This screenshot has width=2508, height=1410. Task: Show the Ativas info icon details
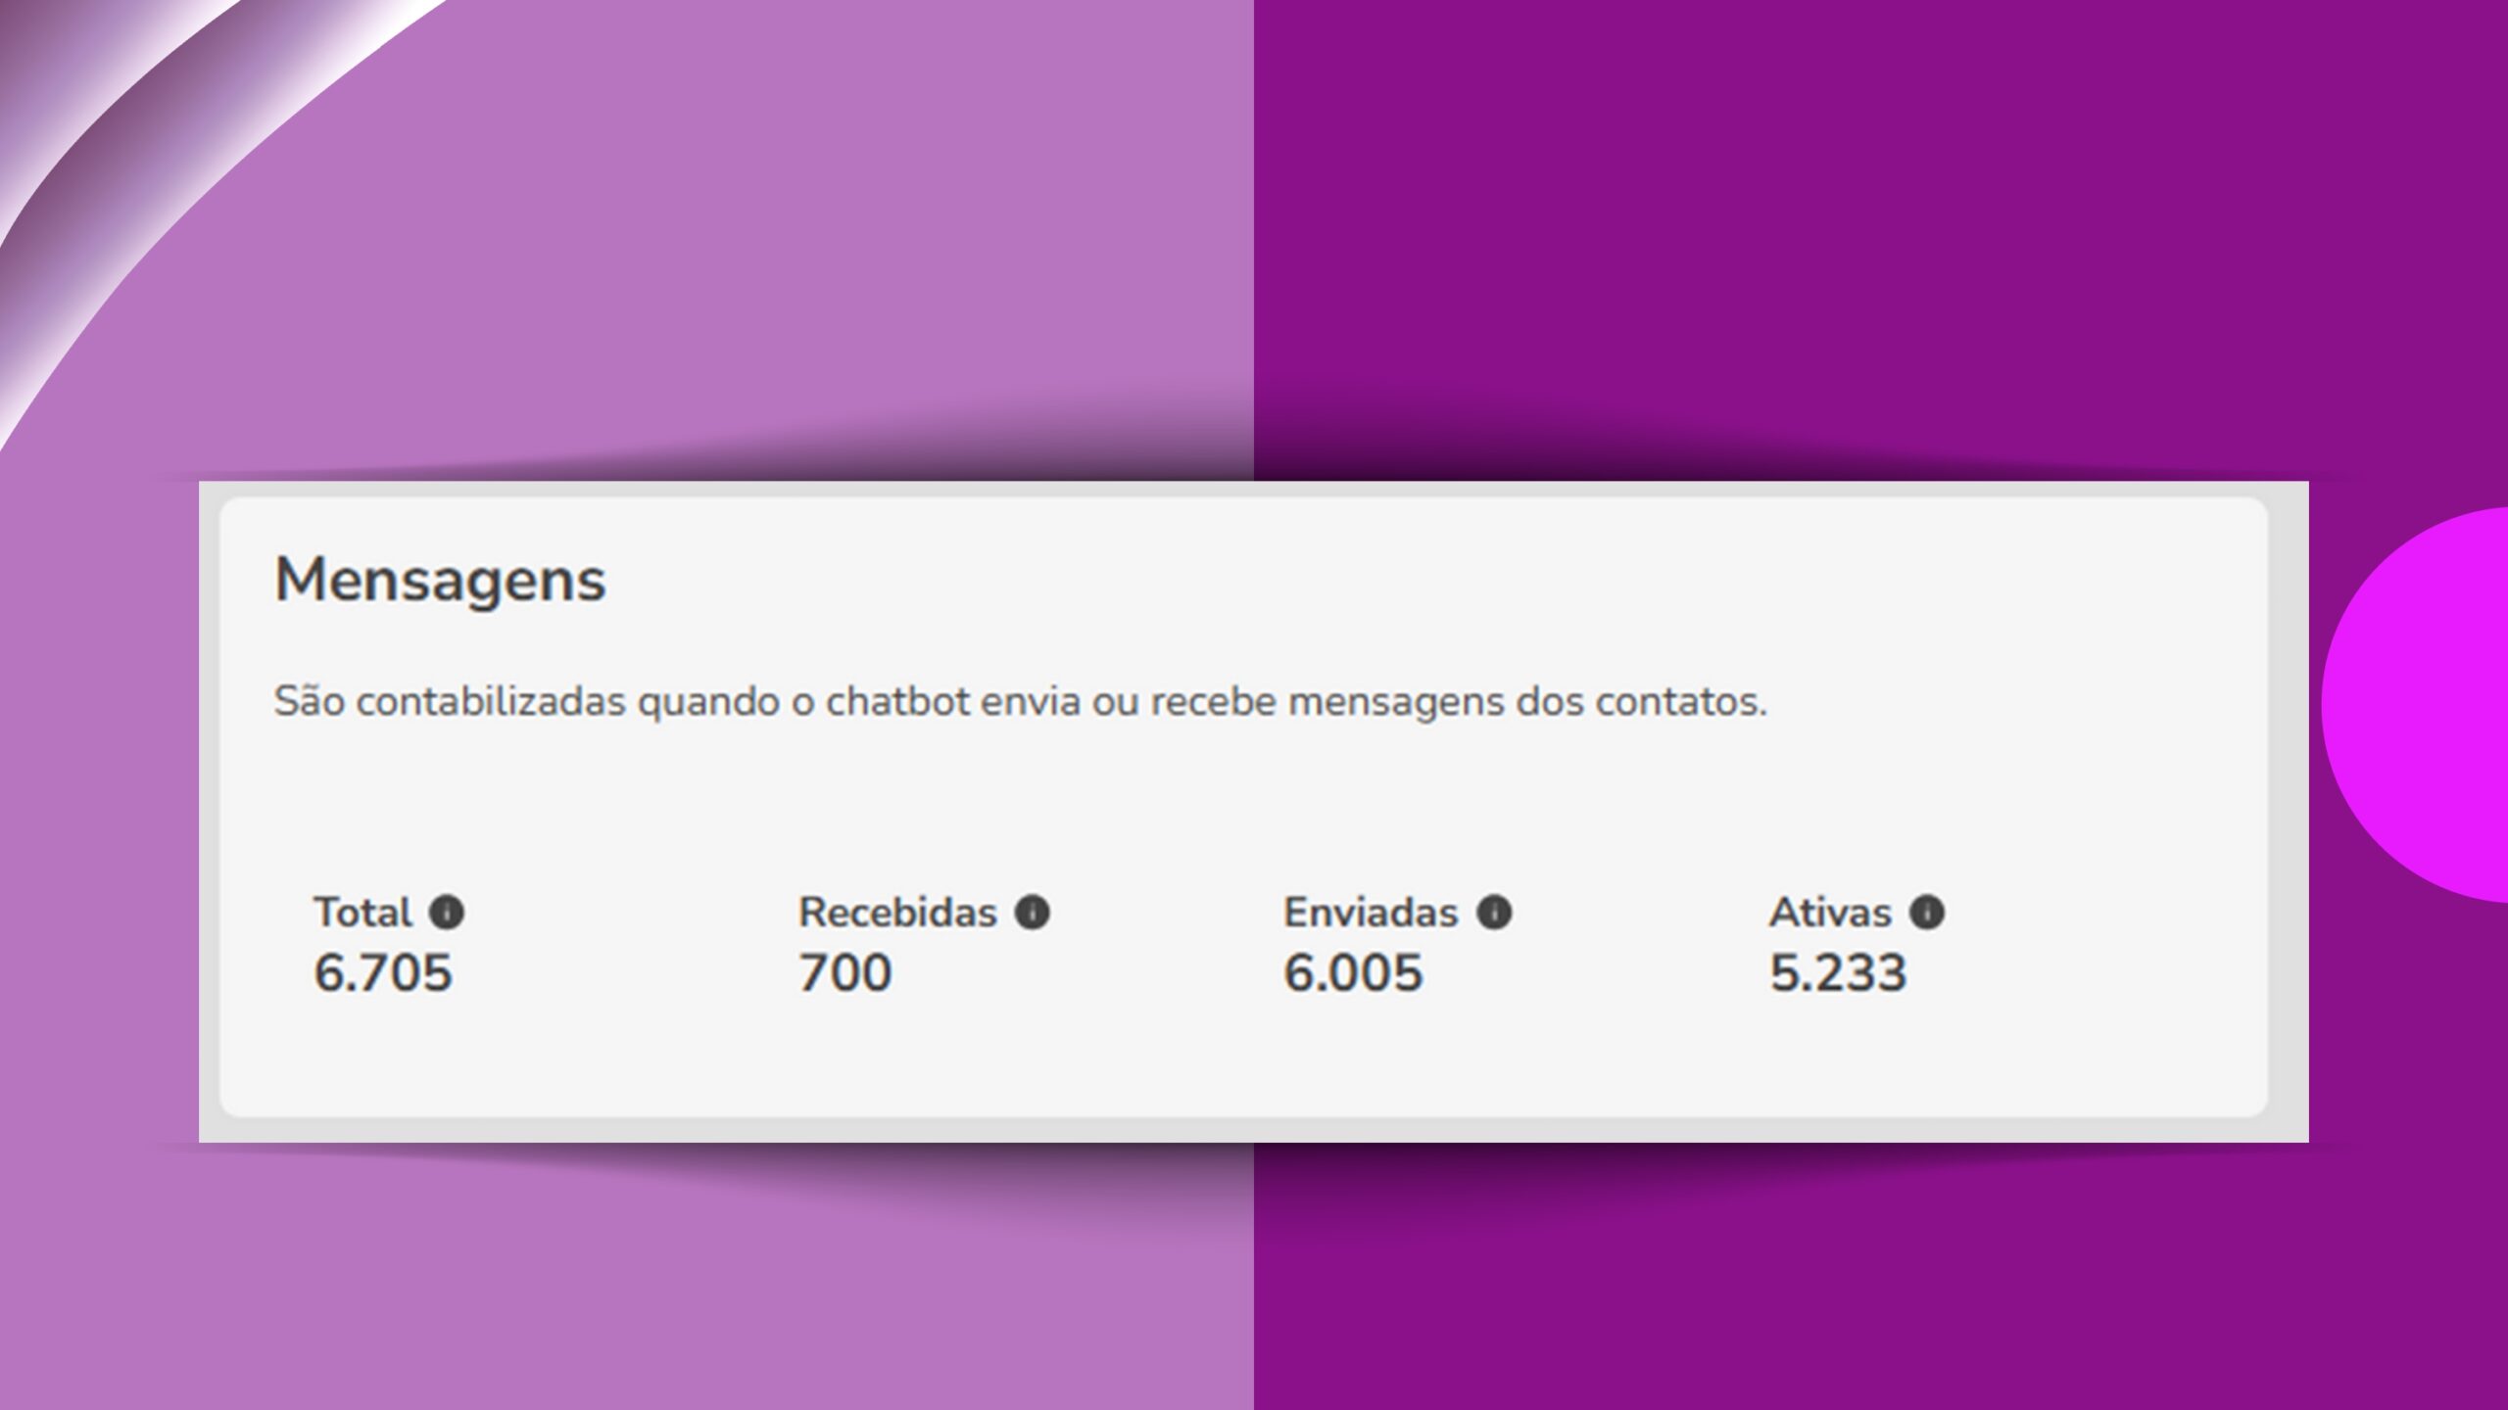point(1926,913)
